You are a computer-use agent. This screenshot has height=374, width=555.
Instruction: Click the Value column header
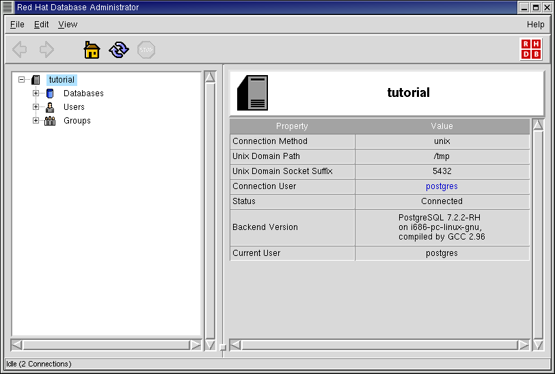[x=442, y=126]
